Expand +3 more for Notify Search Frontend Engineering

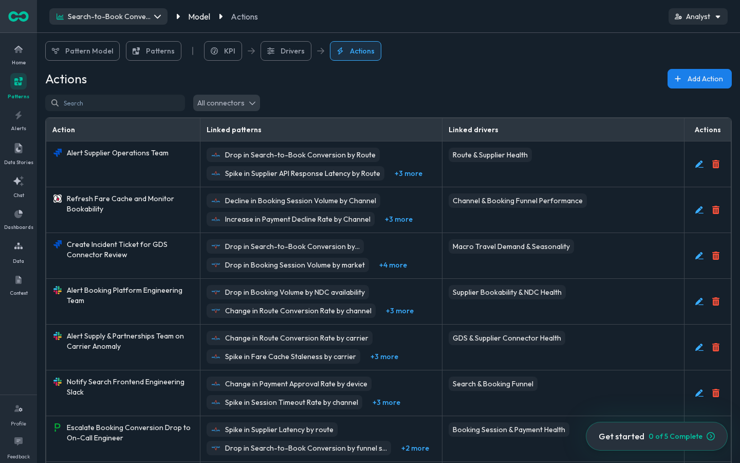pos(386,402)
